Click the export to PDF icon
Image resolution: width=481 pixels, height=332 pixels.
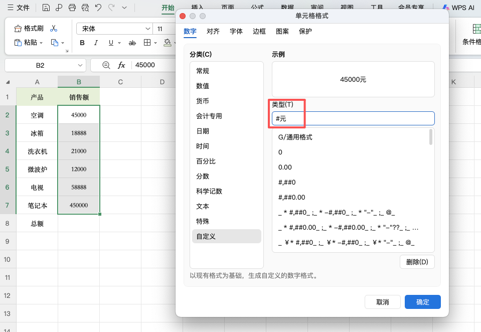tap(59, 8)
